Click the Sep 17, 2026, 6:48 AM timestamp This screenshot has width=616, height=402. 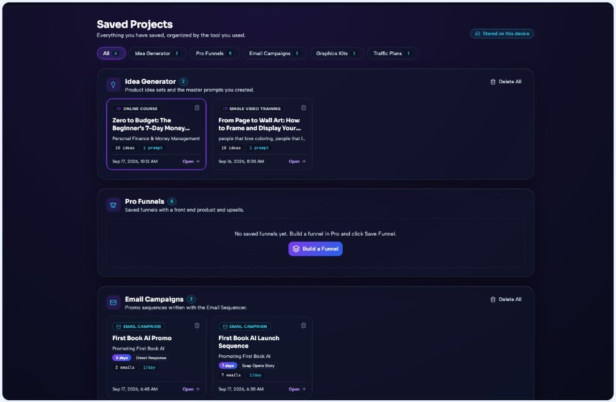coord(135,389)
